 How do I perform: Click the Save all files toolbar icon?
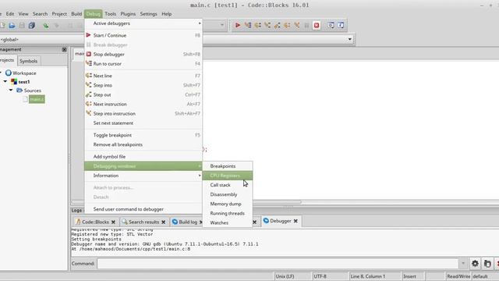coord(31,26)
